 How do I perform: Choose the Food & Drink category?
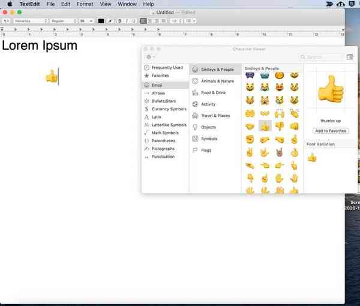point(213,92)
